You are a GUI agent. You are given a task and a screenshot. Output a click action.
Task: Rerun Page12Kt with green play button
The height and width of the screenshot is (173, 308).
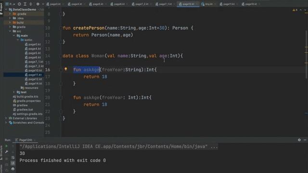(6, 146)
